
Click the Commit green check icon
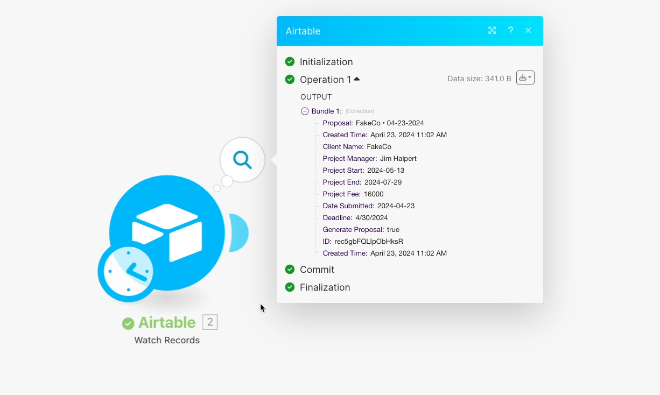(x=290, y=269)
